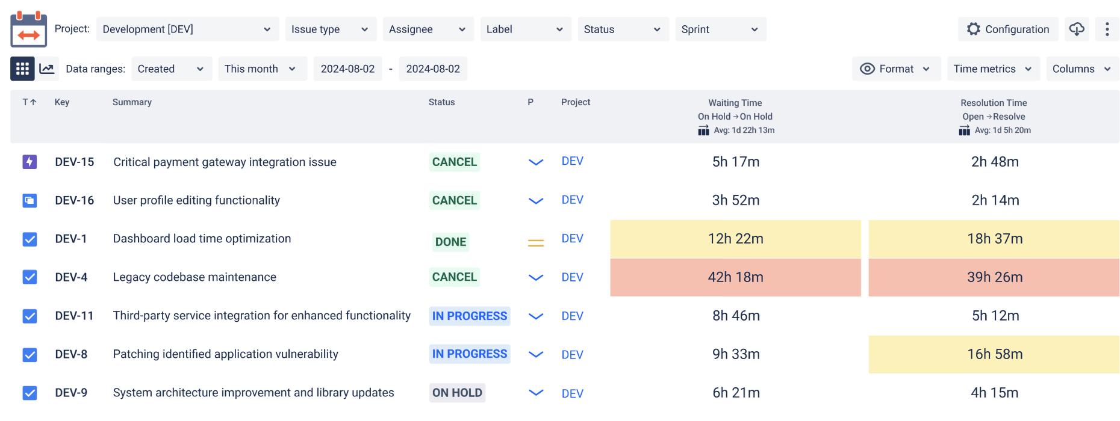Screen dimensions: 1120x421
Task: Switch to grid table view icon
Action: pos(22,69)
